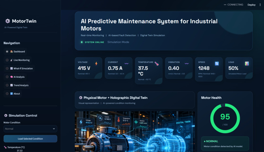Click the voltage bolt overlay in motor image
This screenshot has width=264, height=152.
pos(81,122)
